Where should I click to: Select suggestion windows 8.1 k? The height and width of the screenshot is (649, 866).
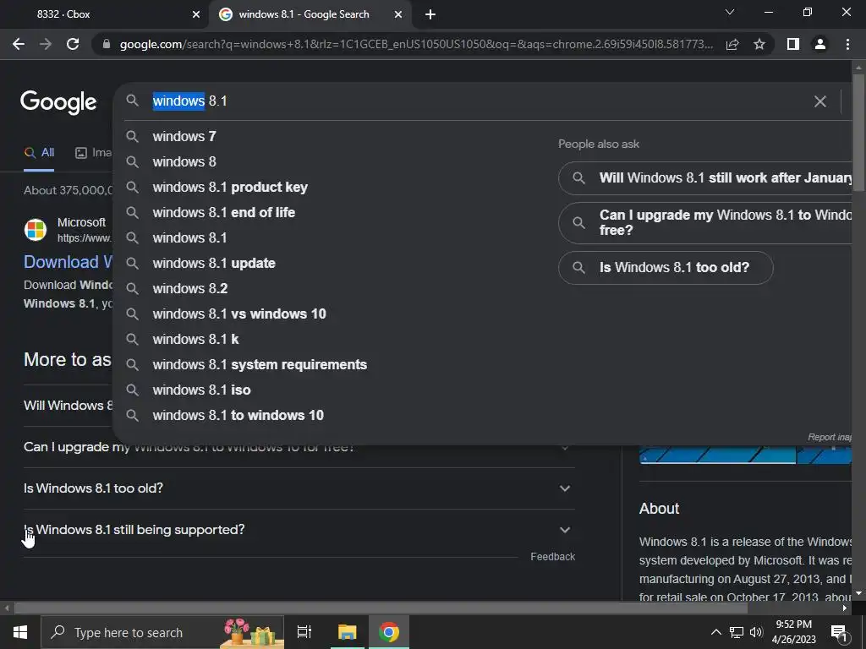tap(195, 340)
